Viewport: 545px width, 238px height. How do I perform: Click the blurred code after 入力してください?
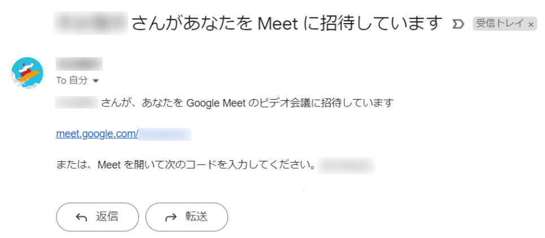[346, 165]
